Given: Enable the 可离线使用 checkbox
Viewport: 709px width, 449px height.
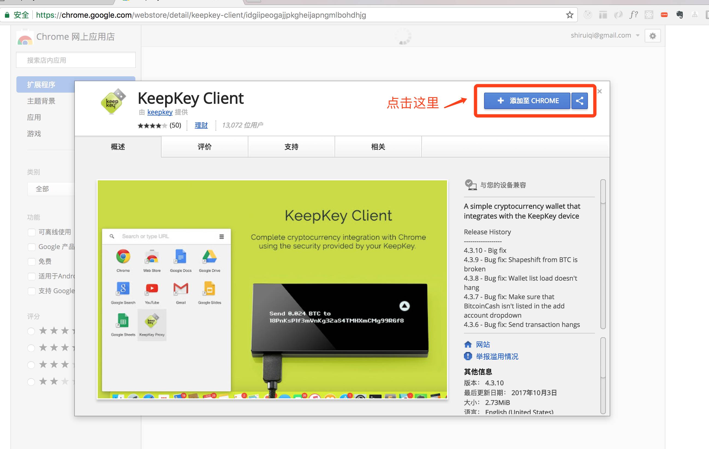Looking at the screenshot, I should click(31, 232).
